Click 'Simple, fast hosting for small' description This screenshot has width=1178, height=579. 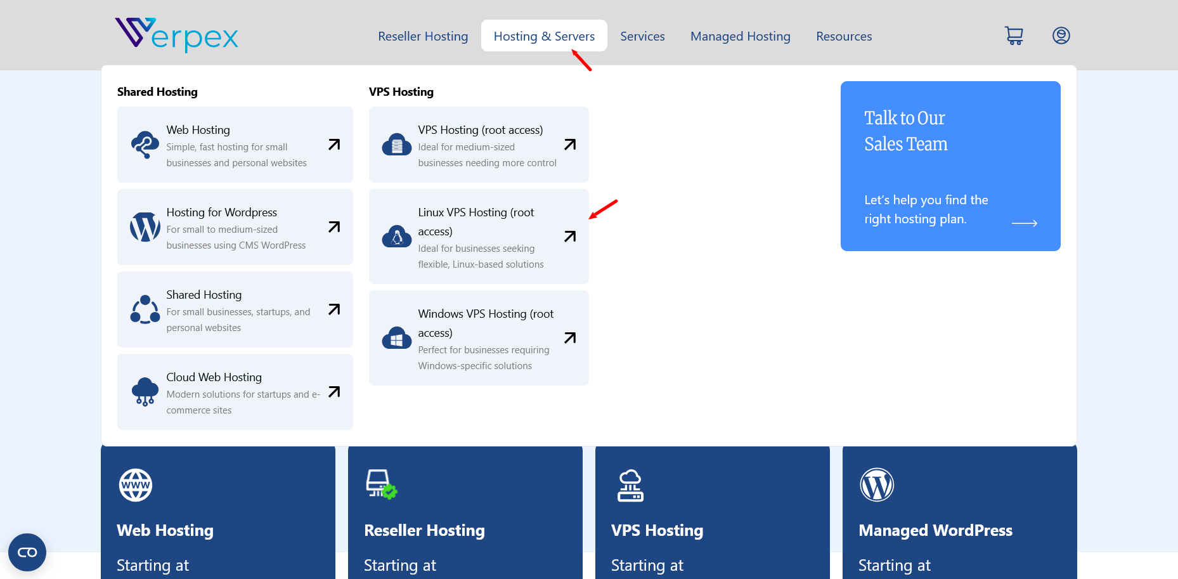[227, 147]
